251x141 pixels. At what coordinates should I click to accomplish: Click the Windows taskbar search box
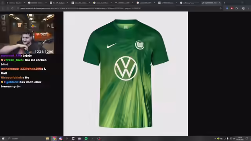(25, 139)
